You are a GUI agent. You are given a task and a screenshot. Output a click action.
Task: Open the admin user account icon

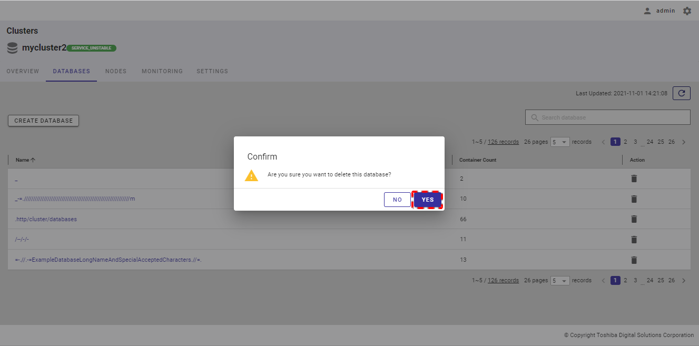[x=647, y=11]
